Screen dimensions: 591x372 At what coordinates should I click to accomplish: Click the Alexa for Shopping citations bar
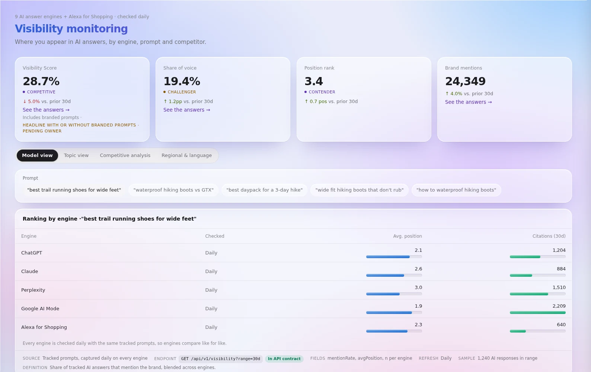pos(538,331)
